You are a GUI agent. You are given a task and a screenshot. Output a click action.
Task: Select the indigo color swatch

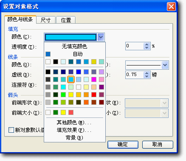(x=71, y=72)
